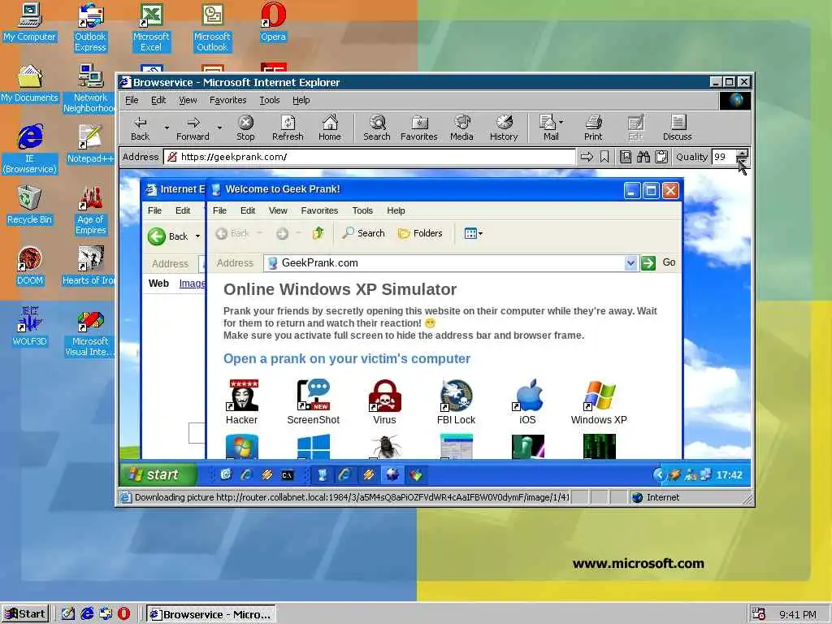Open dropdown arrow next to Back button
The height and width of the screenshot is (624, 832).
coord(167,128)
